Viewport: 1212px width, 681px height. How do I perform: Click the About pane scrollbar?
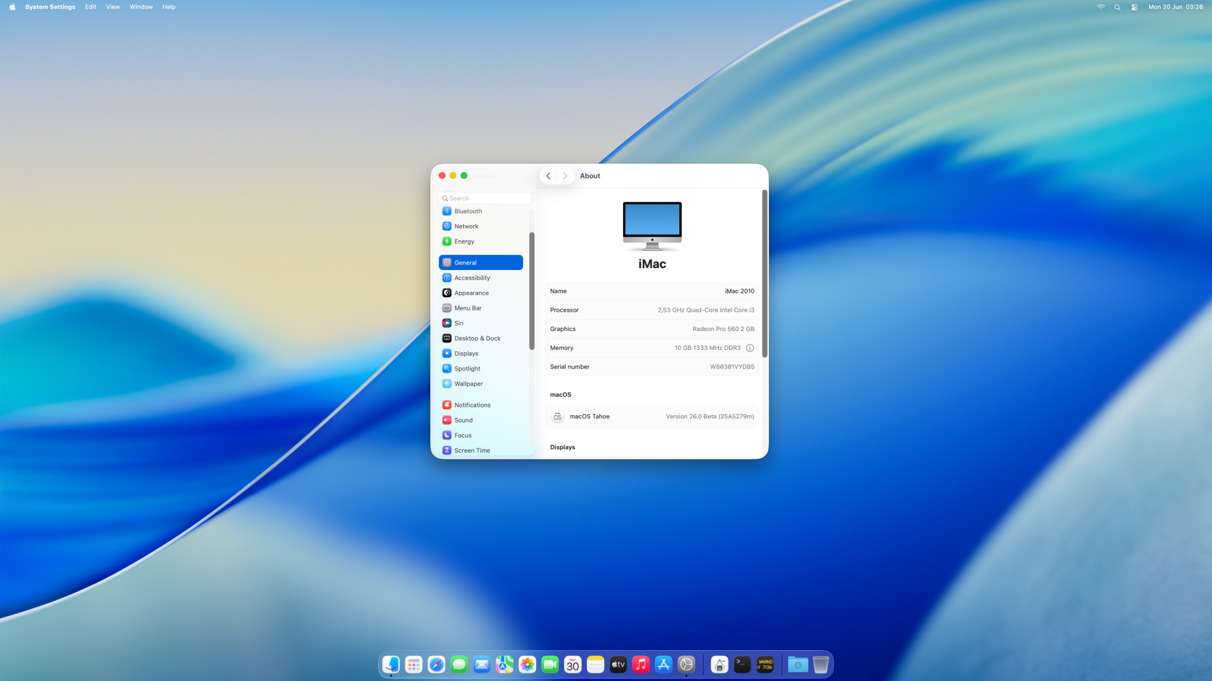coord(764,273)
